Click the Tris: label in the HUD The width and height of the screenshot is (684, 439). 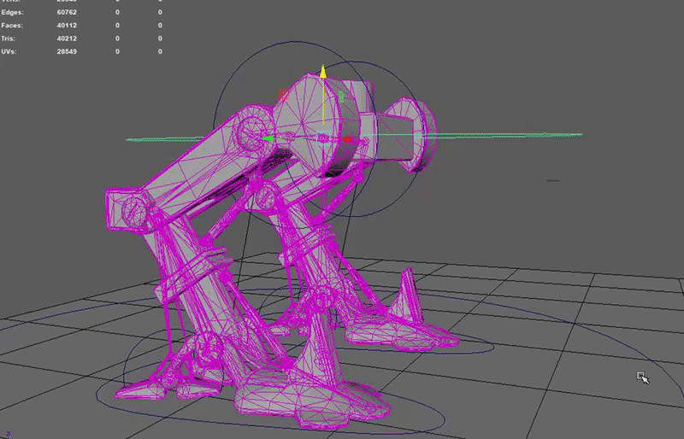tap(9, 38)
